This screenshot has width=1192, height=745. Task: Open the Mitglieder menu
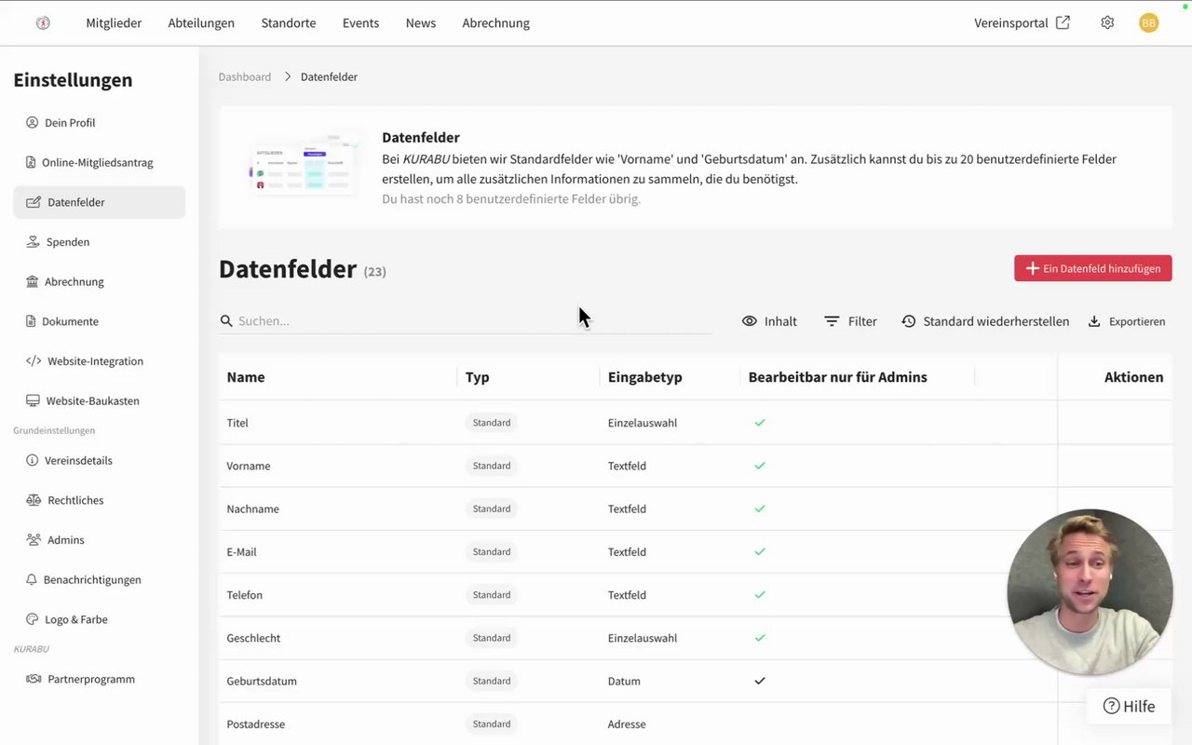(114, 23)
